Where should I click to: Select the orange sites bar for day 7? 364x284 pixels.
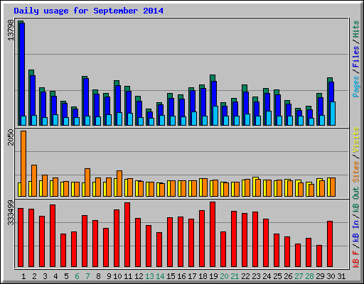point(87,182)
